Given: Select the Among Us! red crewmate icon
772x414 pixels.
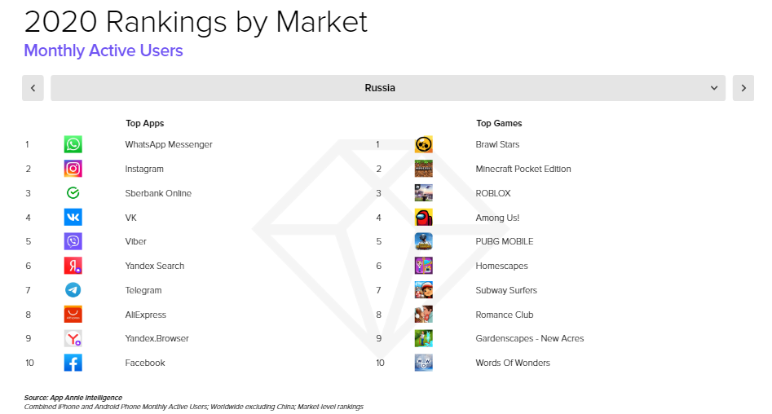Looking at the screenshot, I should pos(423,217).
